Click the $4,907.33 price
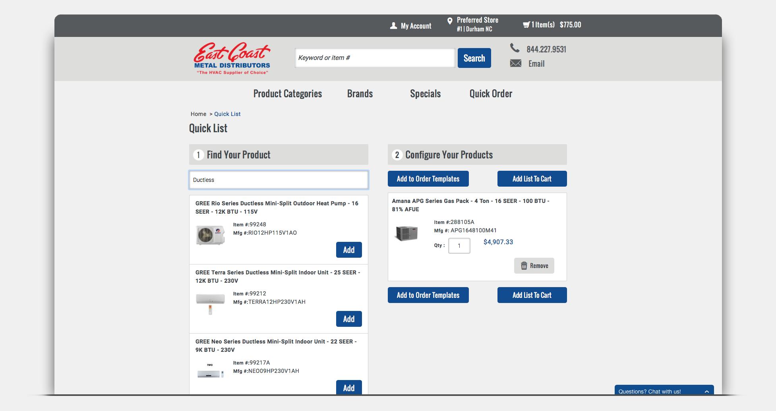Screen dimensions: 776x411 [498, 242]
